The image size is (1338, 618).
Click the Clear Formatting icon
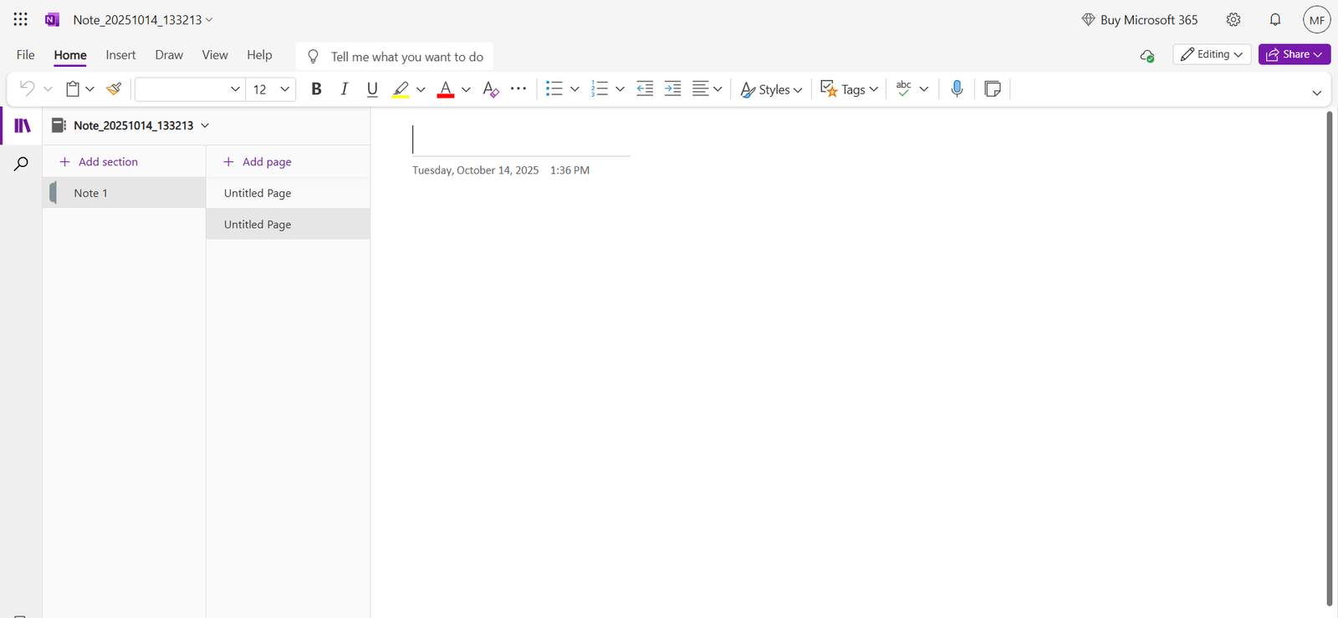[491, 89]
